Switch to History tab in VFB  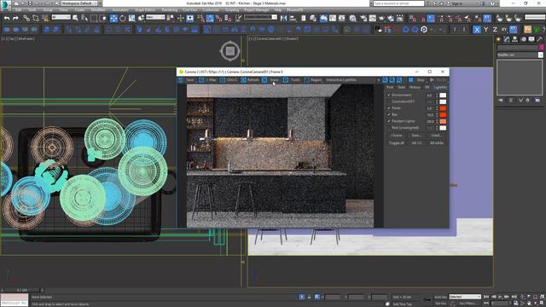415,87
